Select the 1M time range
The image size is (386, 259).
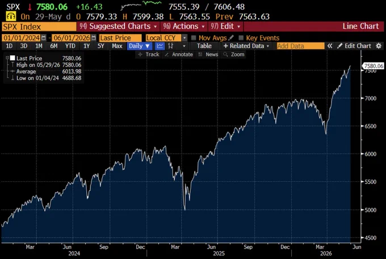39,46
